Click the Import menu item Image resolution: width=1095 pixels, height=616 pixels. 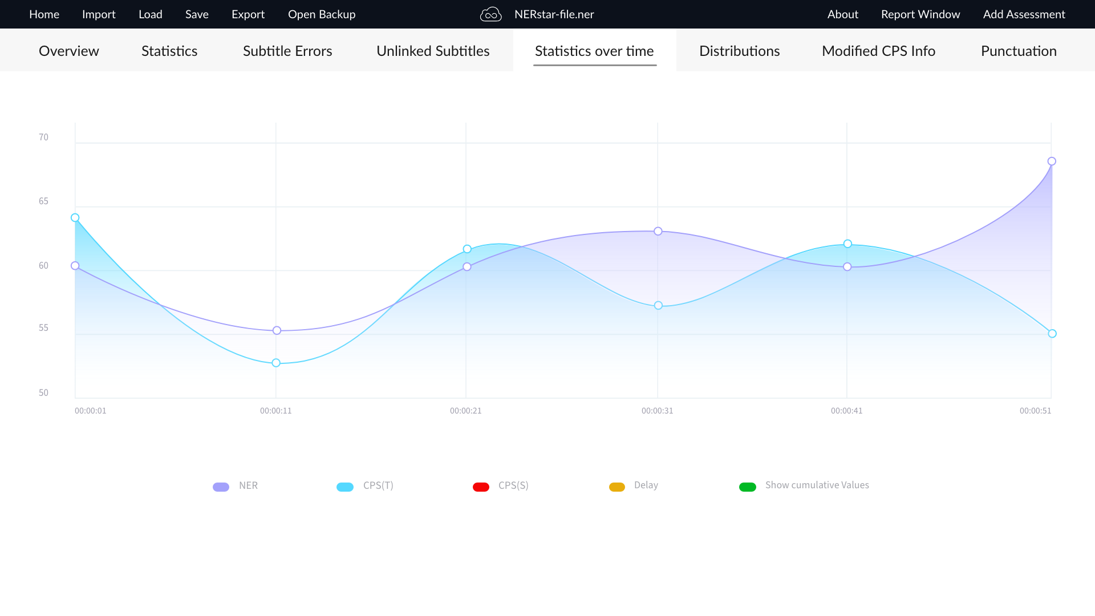pyautogui.click(x=99, y=14)
